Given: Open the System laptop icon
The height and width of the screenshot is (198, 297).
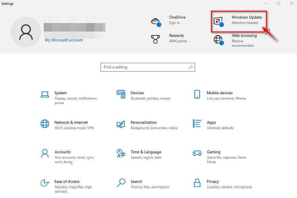Looking at the screenshot, I should point(45,95).
